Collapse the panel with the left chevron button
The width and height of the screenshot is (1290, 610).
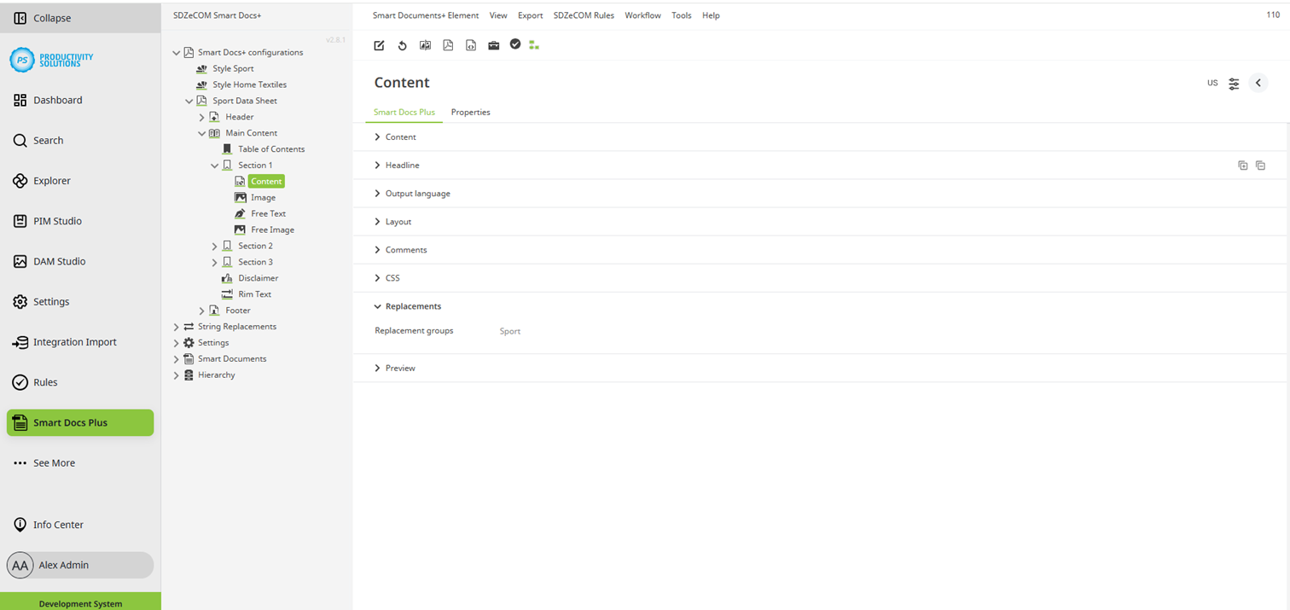pos(1258,83)
